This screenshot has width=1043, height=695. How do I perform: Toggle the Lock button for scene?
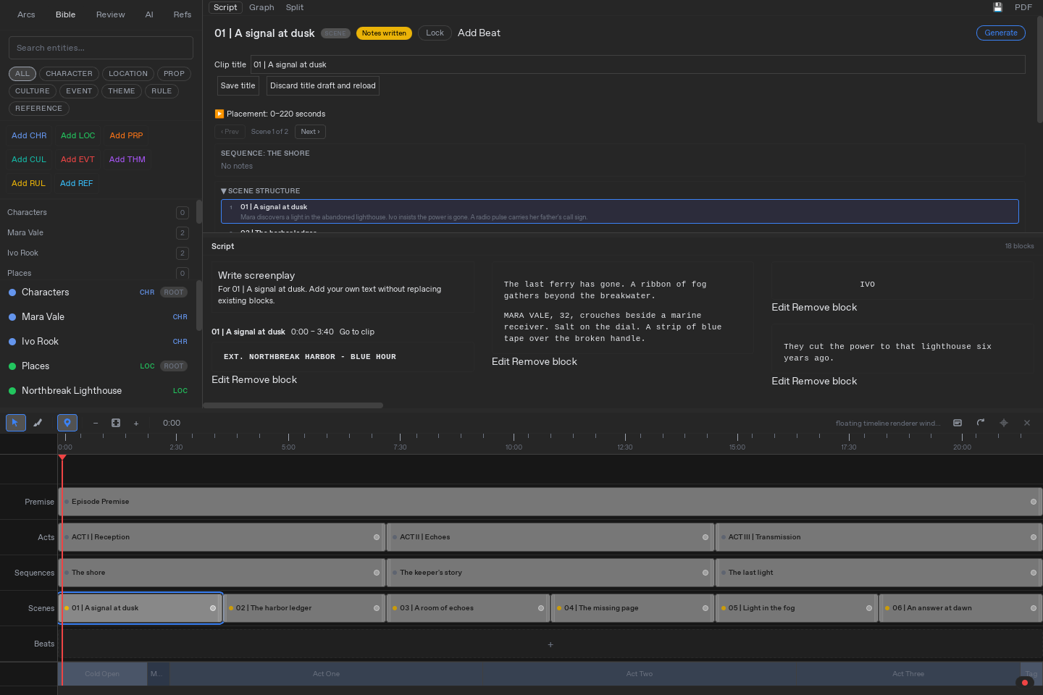click(x=435, y=33)
